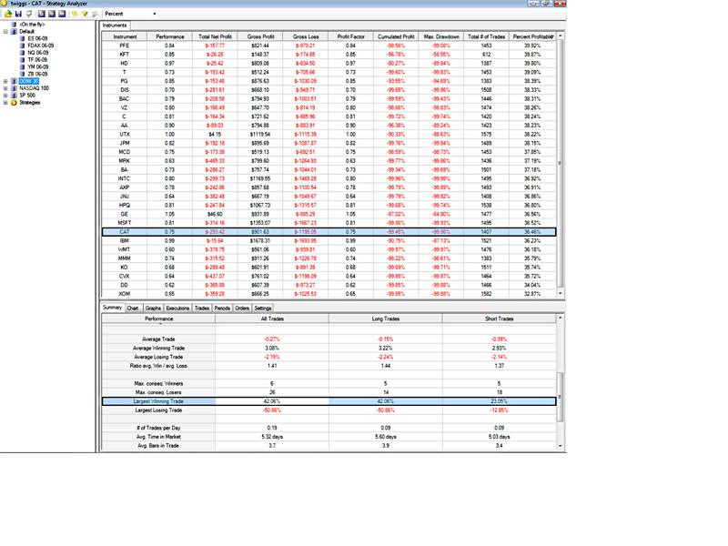Click the 5.32 days Avg. Time value
The height and width of the screenshot is (546, 728).
(272, 437)
